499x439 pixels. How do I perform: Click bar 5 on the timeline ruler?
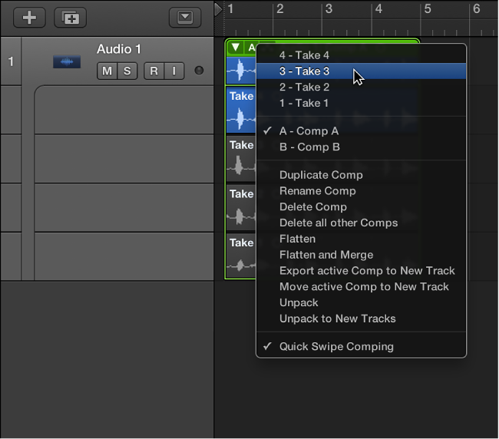point(427,9)
